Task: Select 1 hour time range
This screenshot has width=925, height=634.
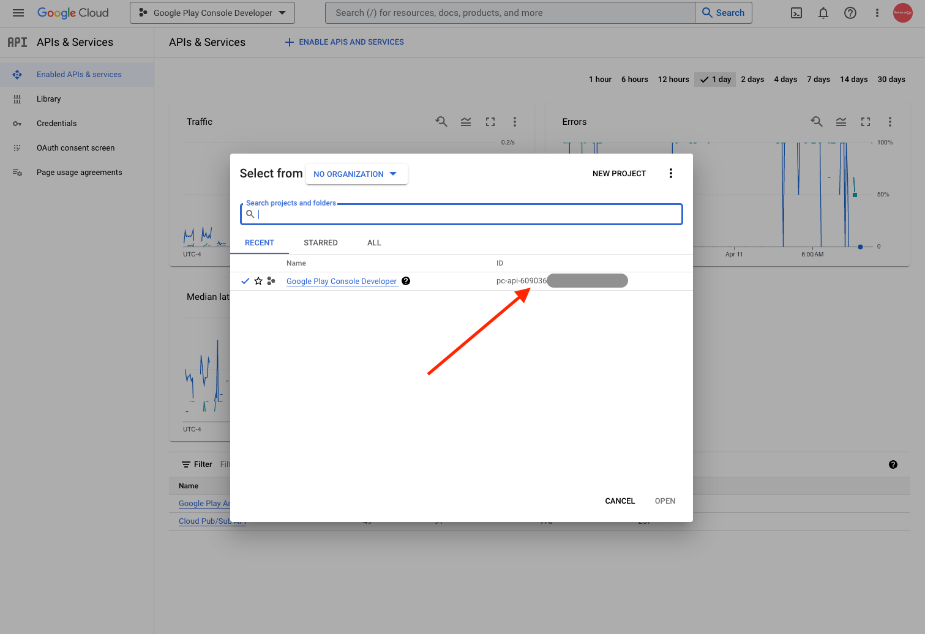Action: (x=600, y=80)
